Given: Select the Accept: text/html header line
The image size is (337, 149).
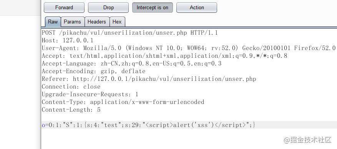Looking at the screenshot, I should pos(164,56).
